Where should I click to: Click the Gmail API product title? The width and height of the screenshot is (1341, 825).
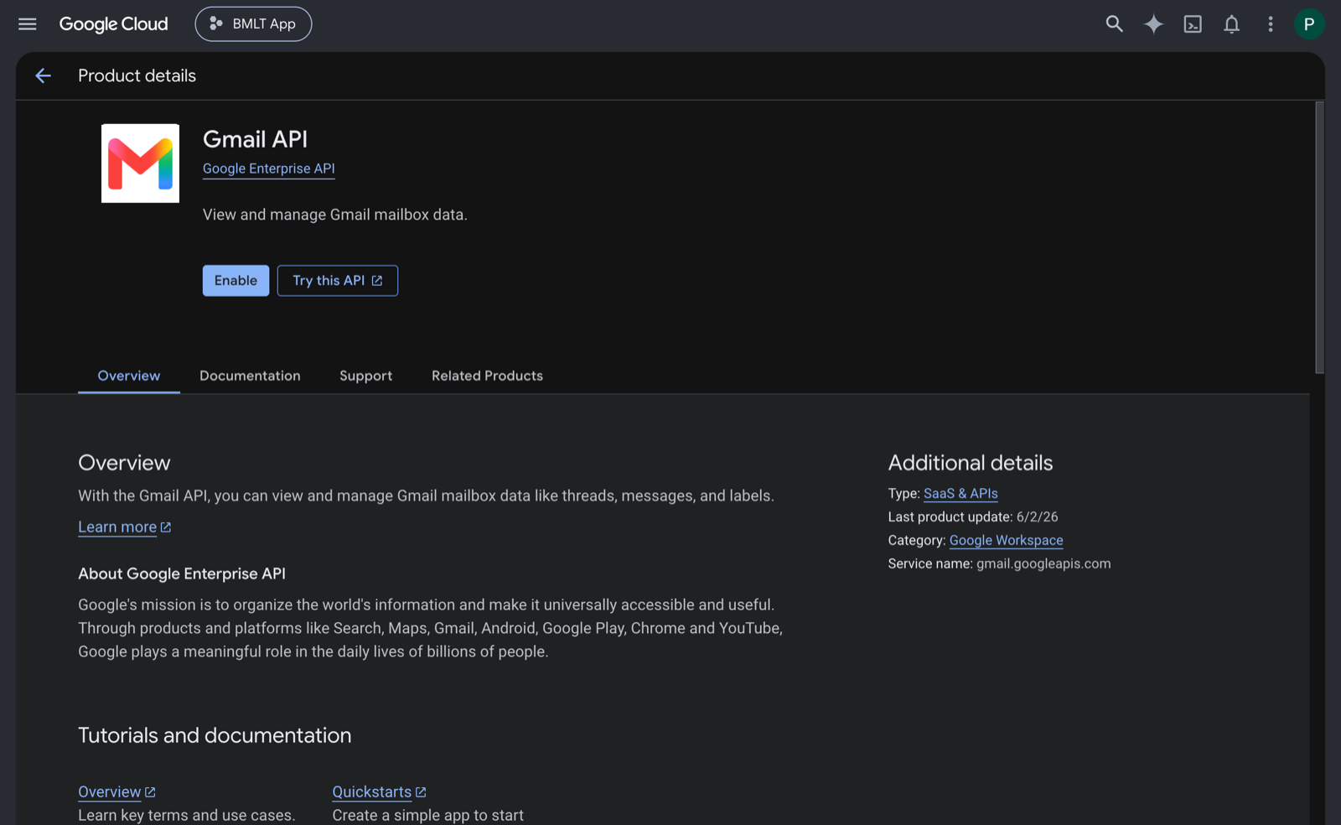pos(255,139)
